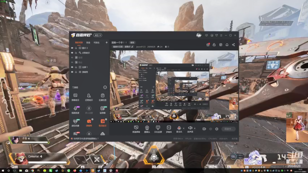Screen dimensions: 308x173
Task: Open the notification bell
Action: coord(227,45)
